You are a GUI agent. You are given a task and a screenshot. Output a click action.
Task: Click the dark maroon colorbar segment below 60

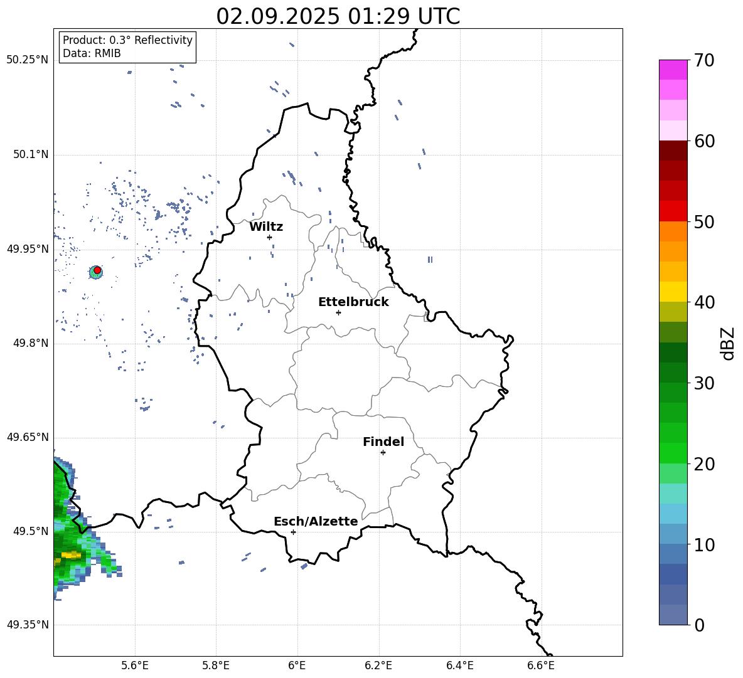tap(673, 150)
